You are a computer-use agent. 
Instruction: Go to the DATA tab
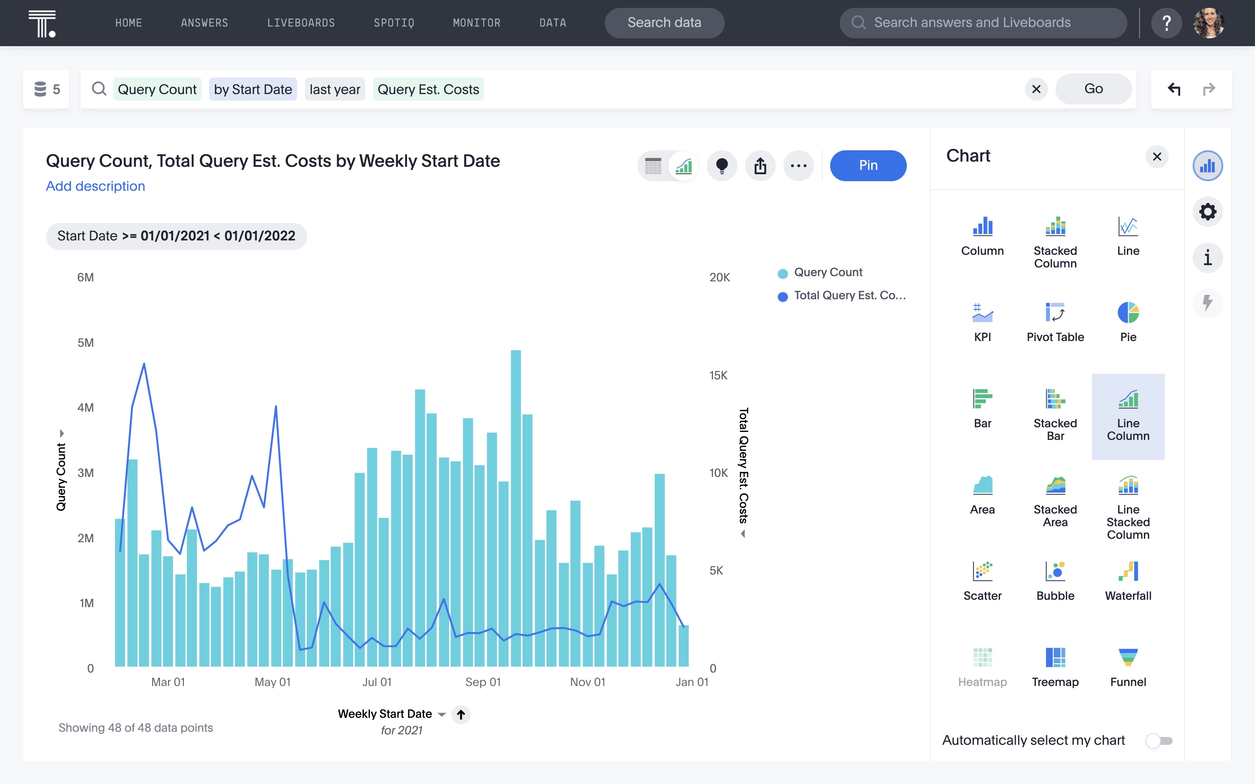[553, 23]
